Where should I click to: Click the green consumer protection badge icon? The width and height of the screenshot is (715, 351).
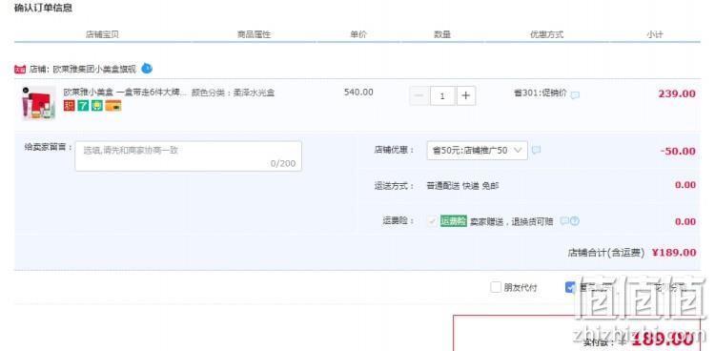tap(96, 106)
